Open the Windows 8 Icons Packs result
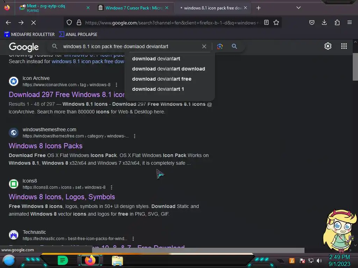Viewport: 358px width, 268px height. coord(45,146)
